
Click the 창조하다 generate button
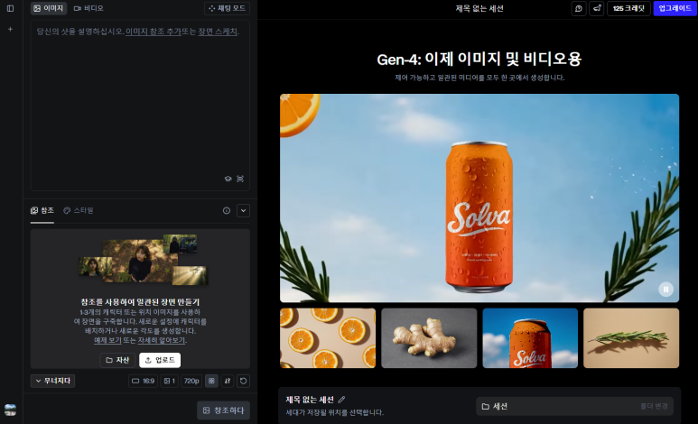click(x=223, y=410)
